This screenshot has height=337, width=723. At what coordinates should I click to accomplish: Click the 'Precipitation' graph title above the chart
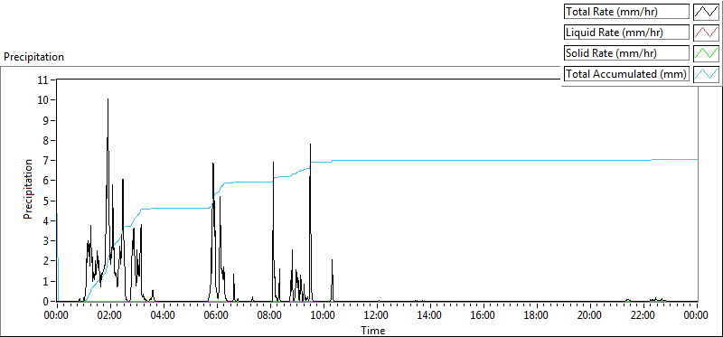point(33,57)
